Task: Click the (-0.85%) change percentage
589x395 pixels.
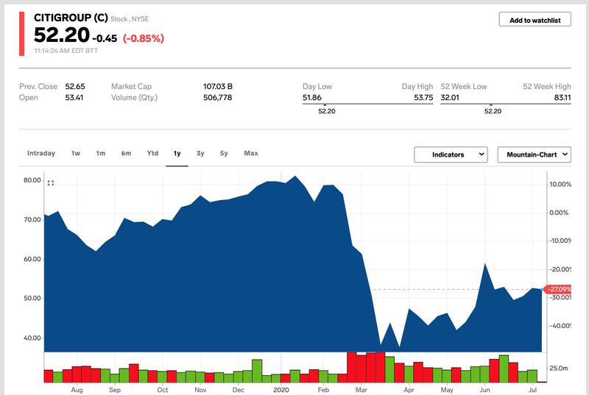Action: (144, 38)
